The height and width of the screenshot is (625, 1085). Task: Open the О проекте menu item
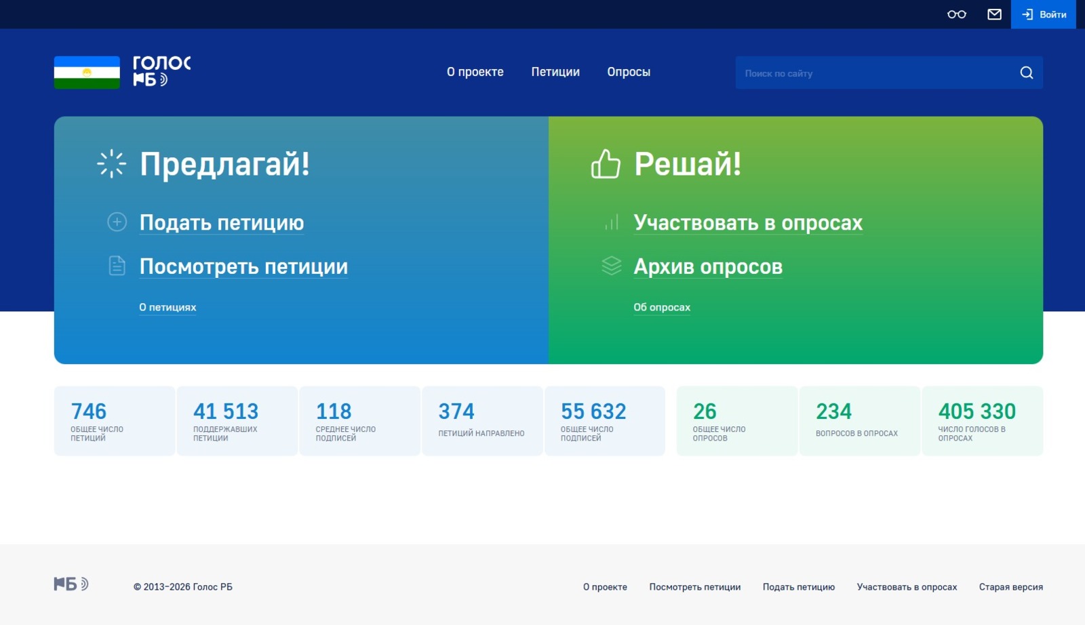coord(475,72)
